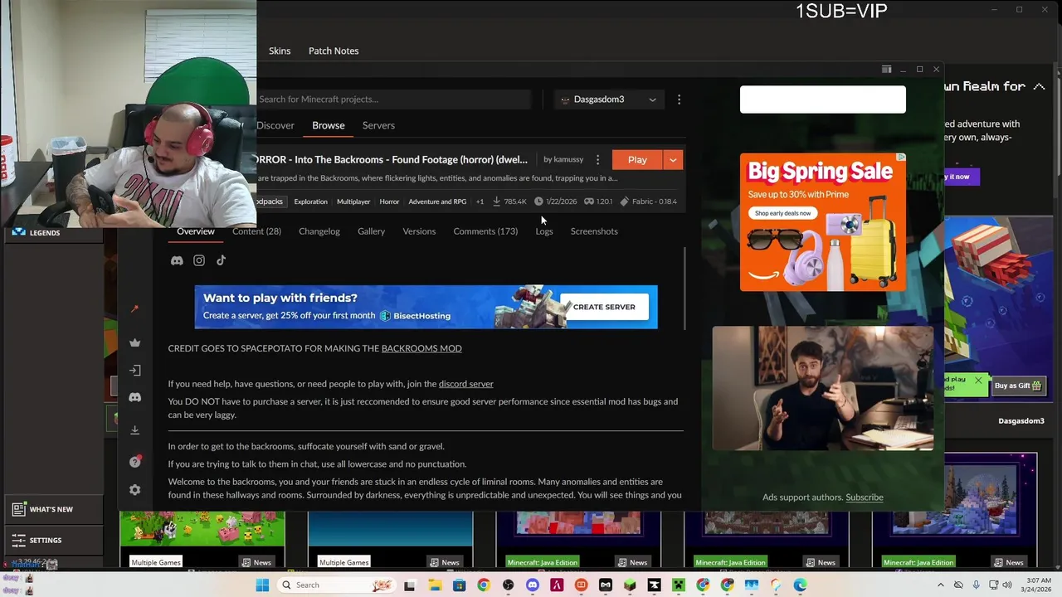Image resolution: width=1062 pixels, height=597 pixels.
Task: Click the window layout icon in title bar
Action: pos(886,70)
